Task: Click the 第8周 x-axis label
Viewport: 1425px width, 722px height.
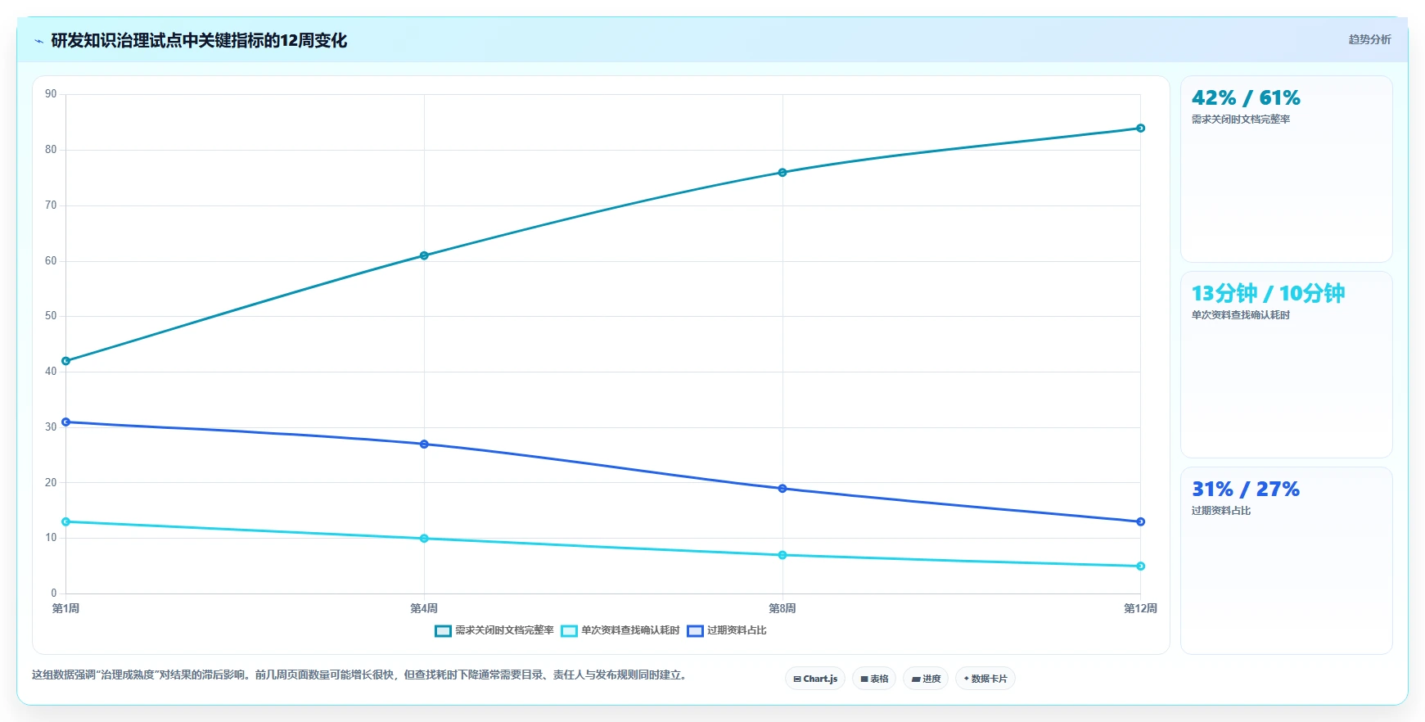Action: click(782, 608)
